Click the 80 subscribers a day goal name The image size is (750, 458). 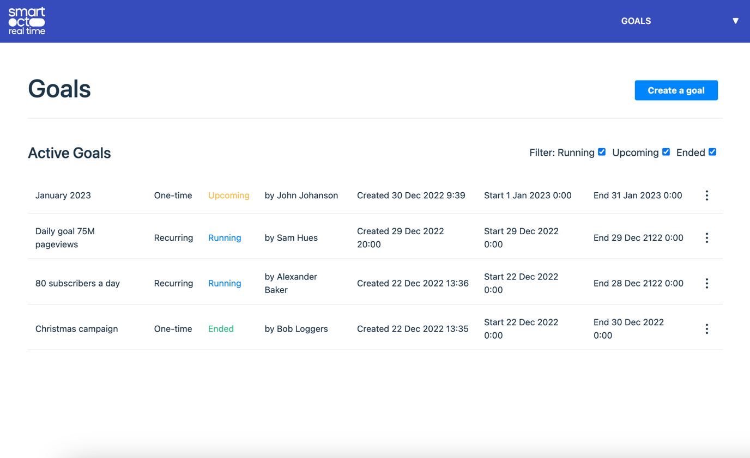(77, 283)
